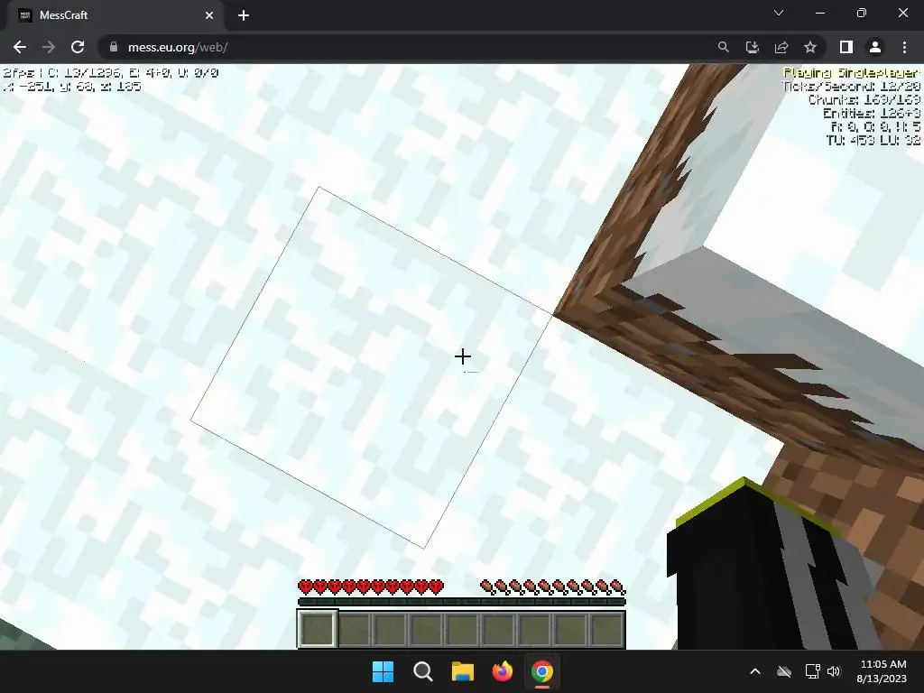Click the player coordinates debug line
The image size is (924, 693).
pos(72,86)
